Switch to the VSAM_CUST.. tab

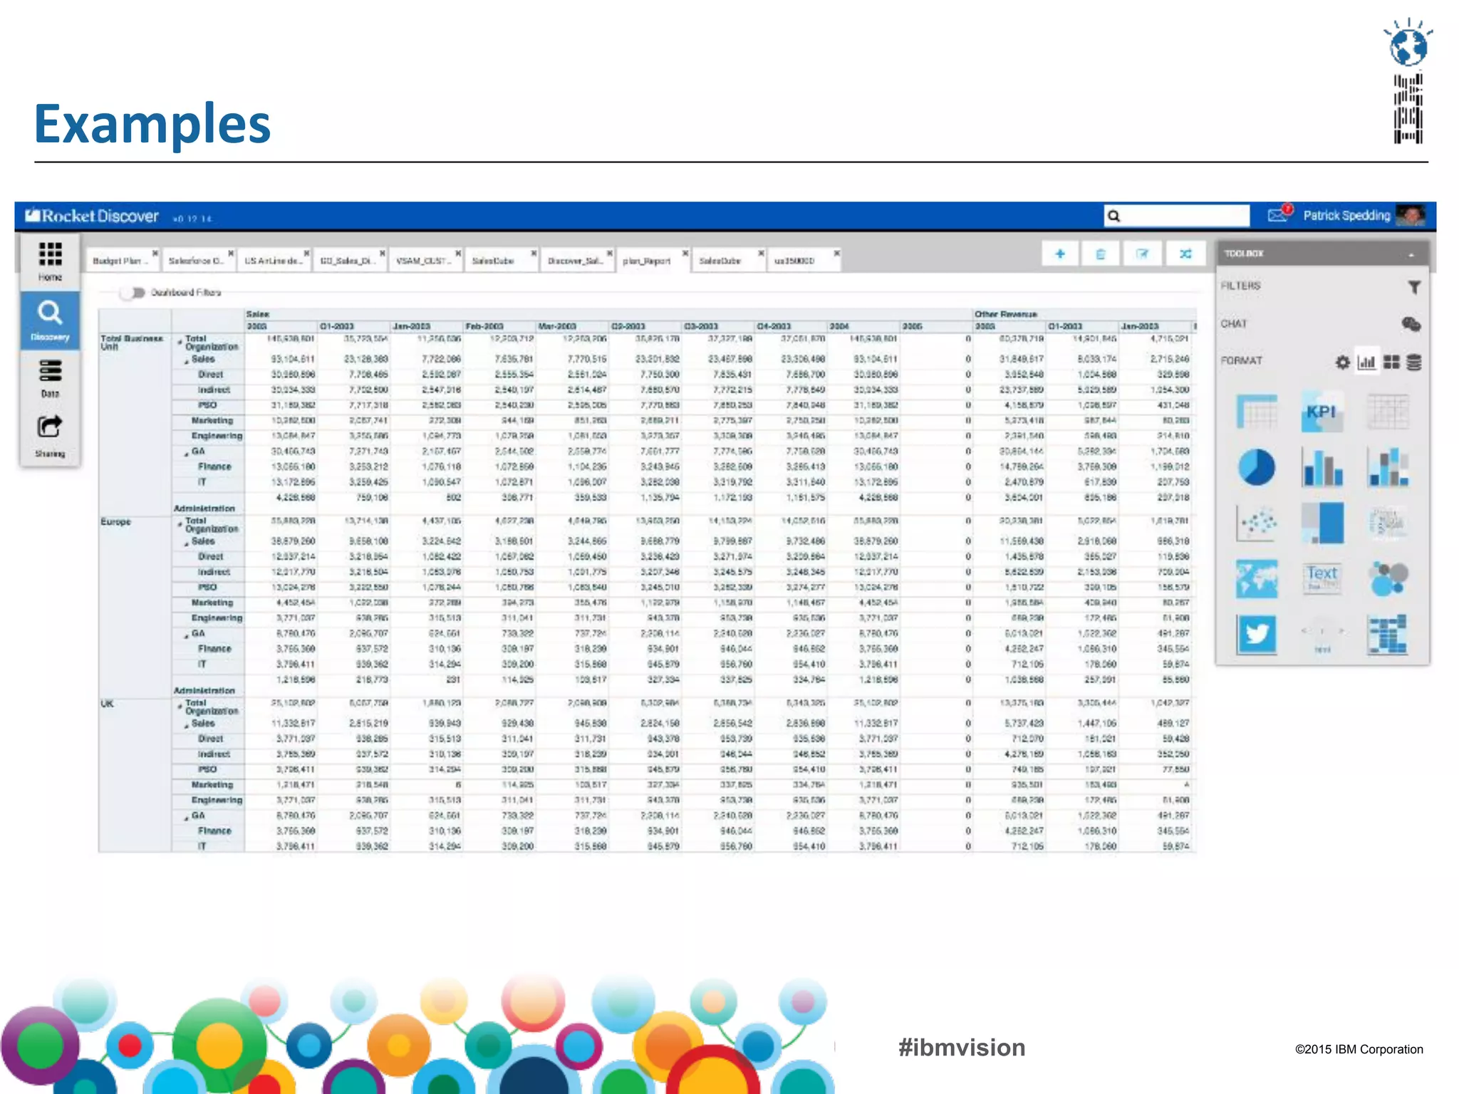[x=424, y=261]
